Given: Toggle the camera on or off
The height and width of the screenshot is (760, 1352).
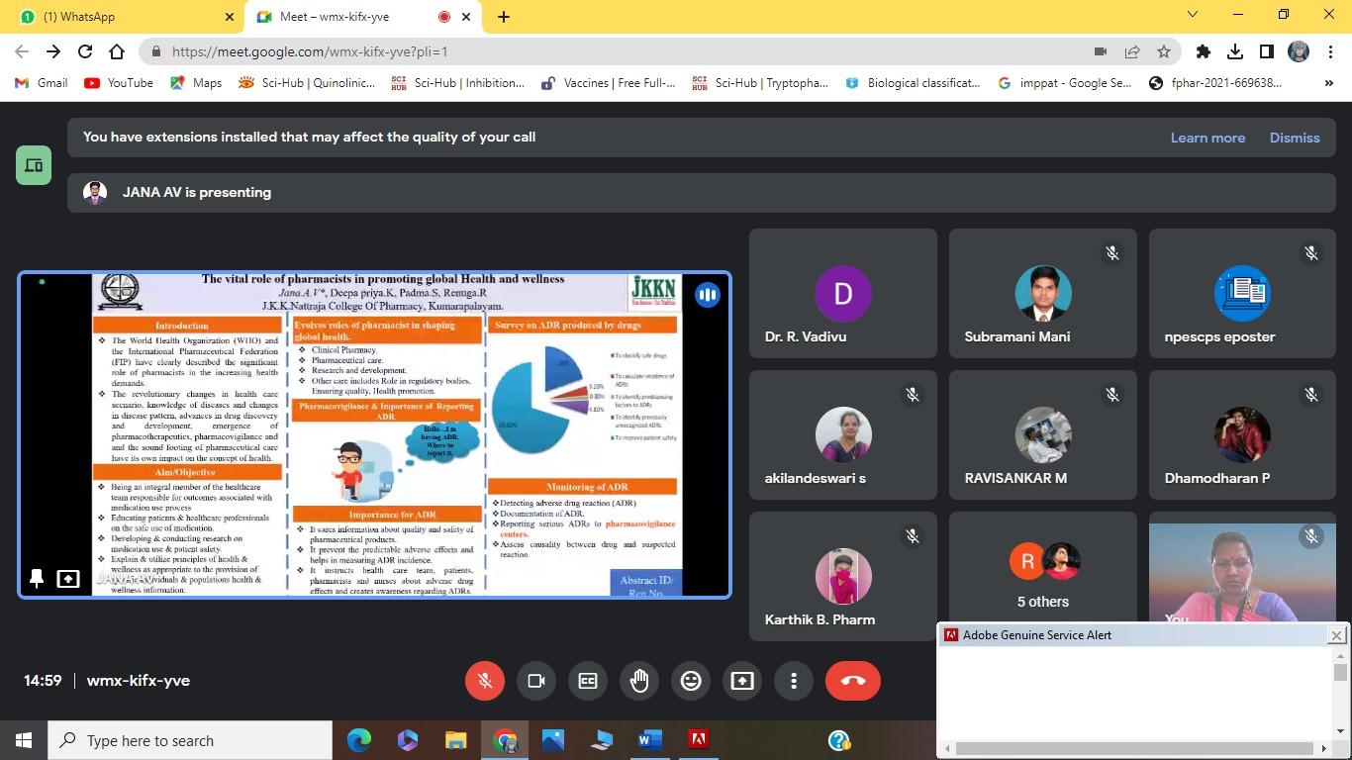Looking at the screenshot, I should (x=536, y=681).
